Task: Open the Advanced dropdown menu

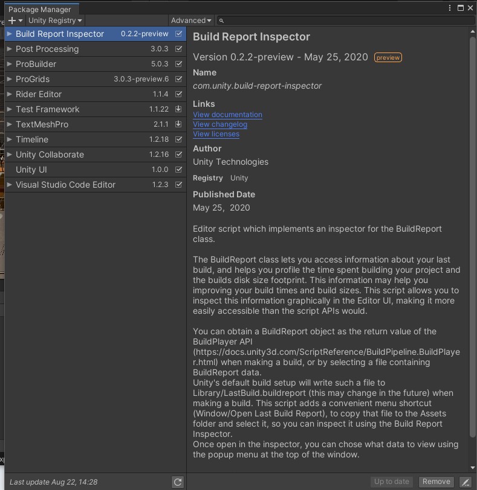Action: [x=191, y=21]
